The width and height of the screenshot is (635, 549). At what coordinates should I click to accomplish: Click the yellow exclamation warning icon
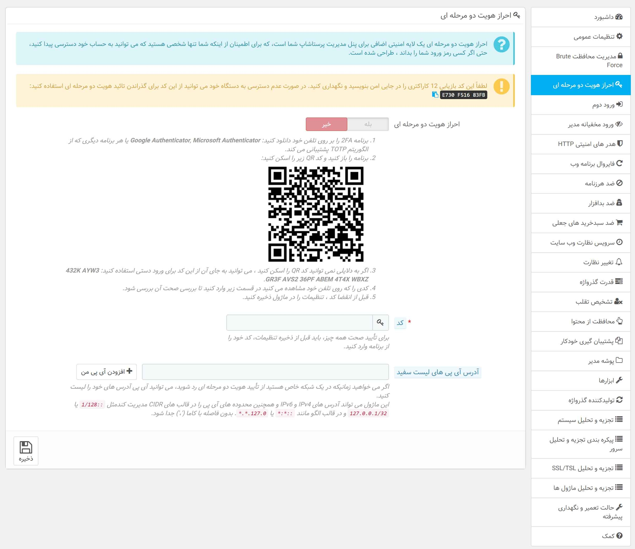(501, 86)
